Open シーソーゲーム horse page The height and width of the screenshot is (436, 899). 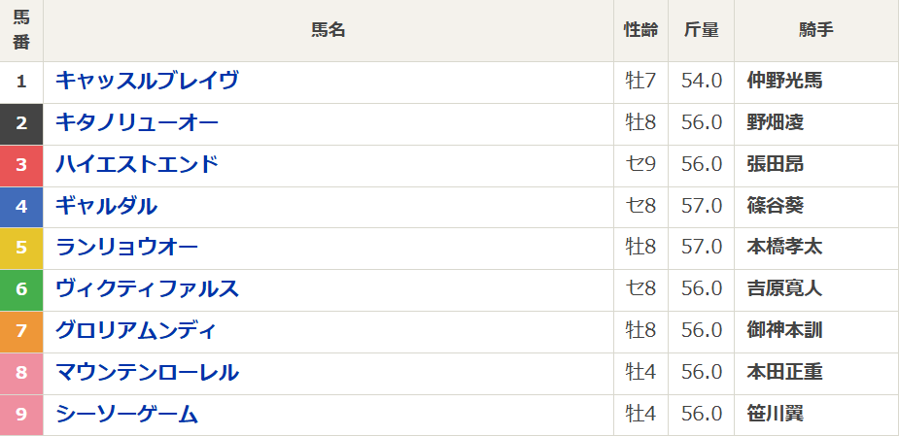[x=127, y=414]
